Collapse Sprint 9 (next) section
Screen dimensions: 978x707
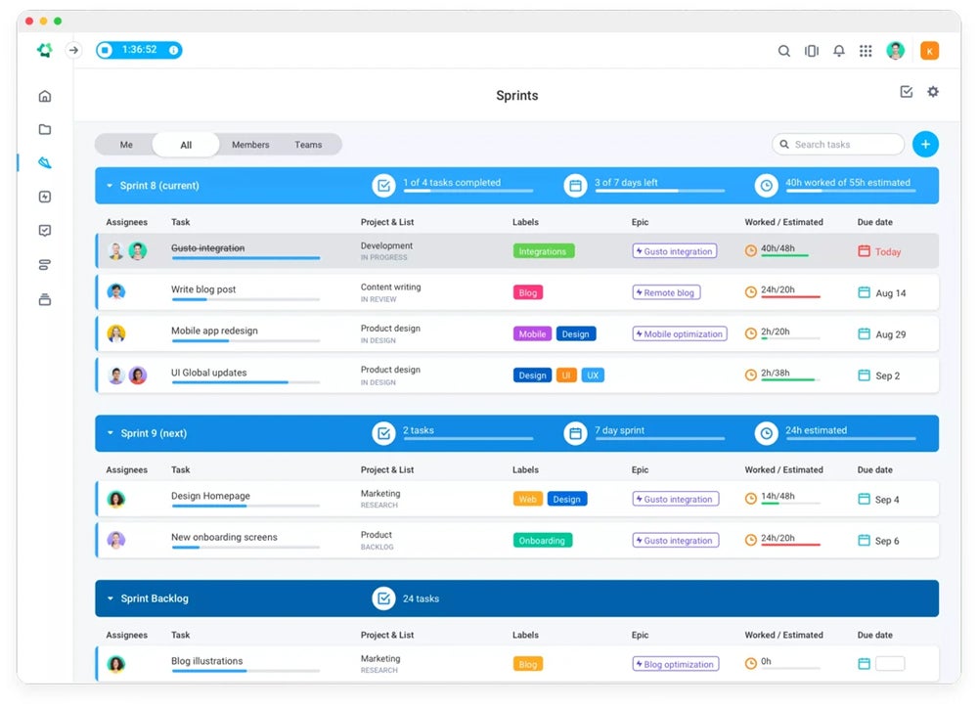(x=110, y=433)
